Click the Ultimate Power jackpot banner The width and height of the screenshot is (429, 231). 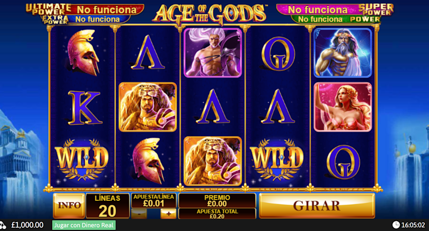85,9
